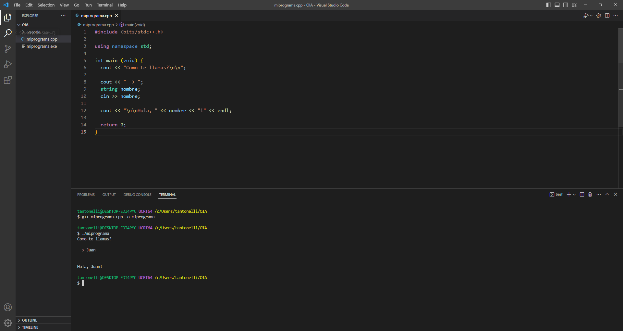Switch to the OUTPUT panel tab
The image size is (623, 331).
tap(109, 195)
